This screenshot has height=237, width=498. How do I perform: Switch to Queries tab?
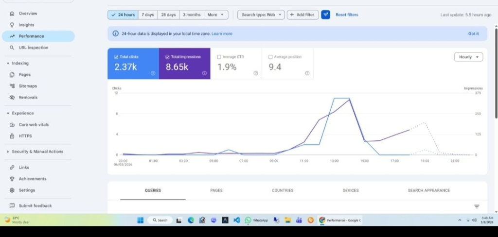153,191
